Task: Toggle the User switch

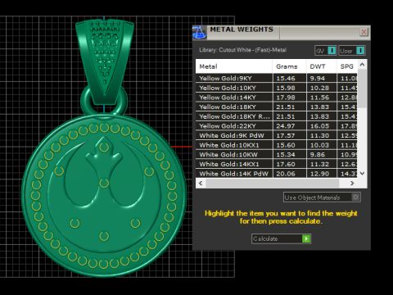Action: pos(352,51)
